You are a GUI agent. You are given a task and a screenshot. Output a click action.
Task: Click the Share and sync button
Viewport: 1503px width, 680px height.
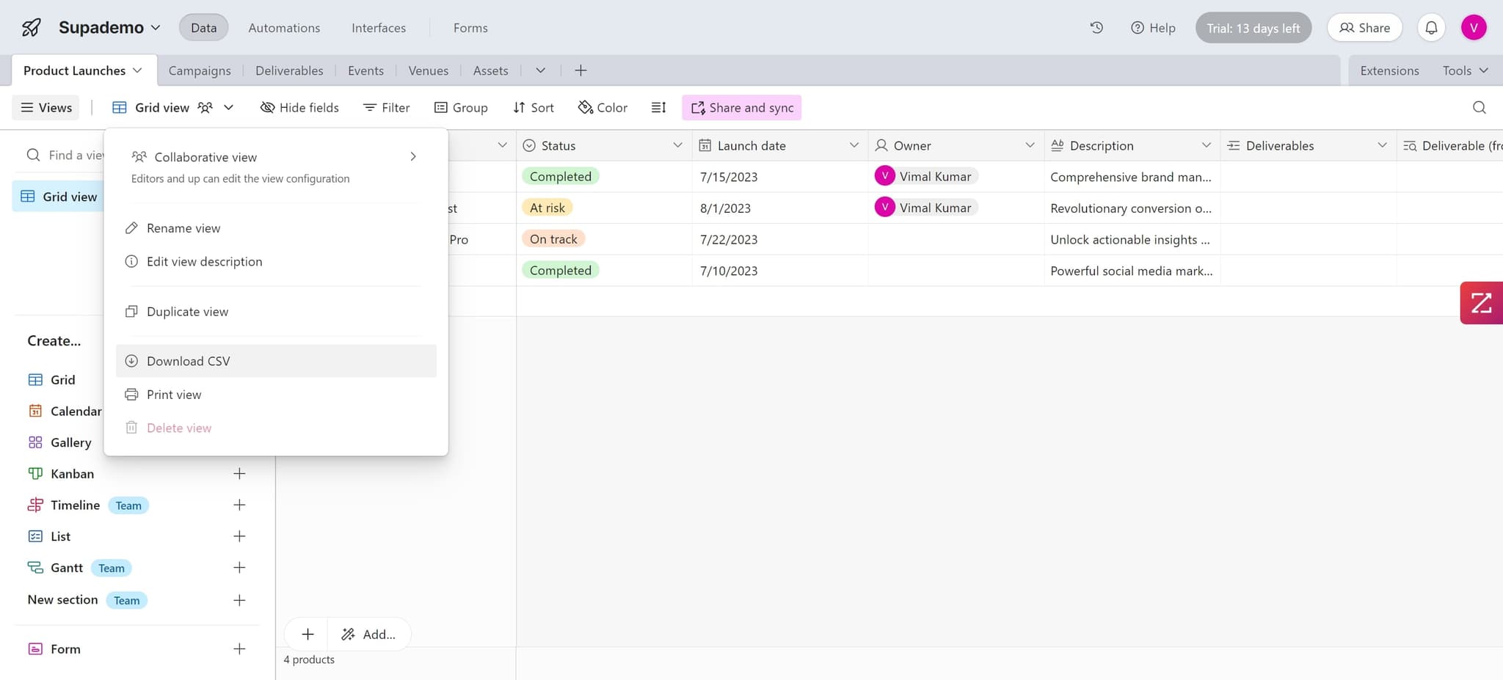click(741, 107)
